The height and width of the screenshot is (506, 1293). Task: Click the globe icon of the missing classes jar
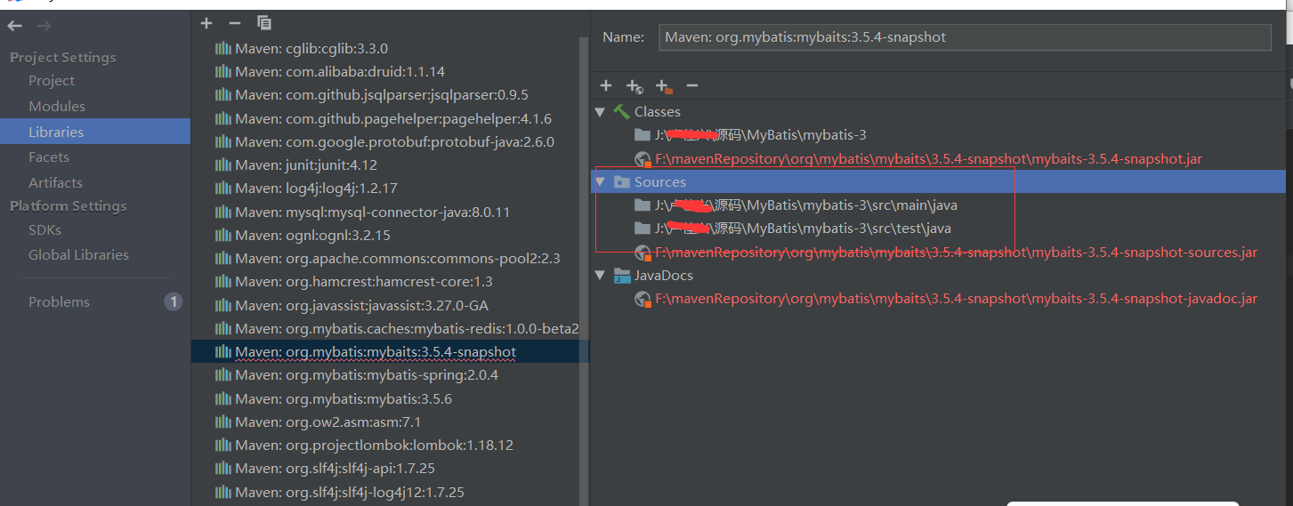tap(643, 159)
